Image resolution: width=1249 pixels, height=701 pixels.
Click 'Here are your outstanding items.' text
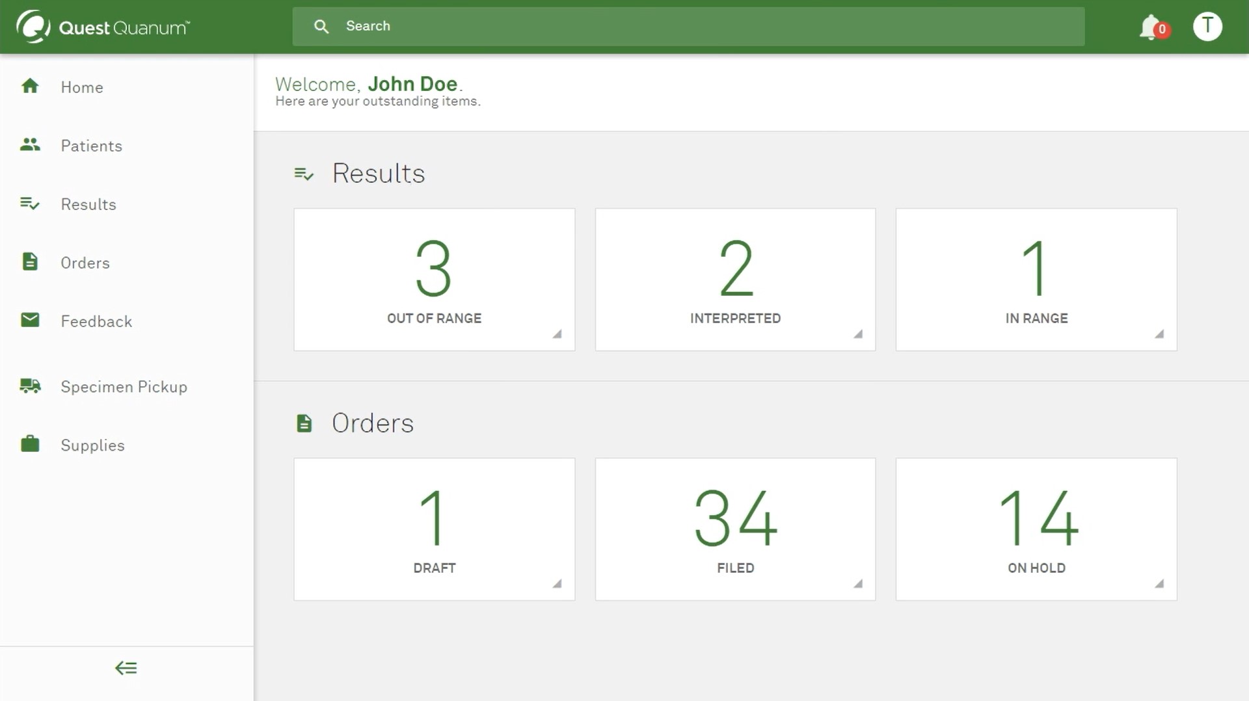378,101
